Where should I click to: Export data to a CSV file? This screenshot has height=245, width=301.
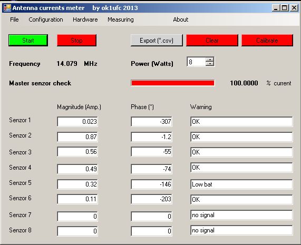(x=157, y=41)
